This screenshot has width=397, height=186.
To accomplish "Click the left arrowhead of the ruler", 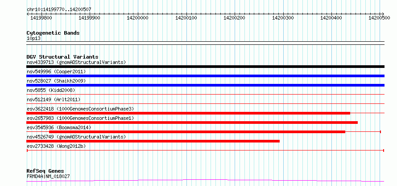I will 28,14.
